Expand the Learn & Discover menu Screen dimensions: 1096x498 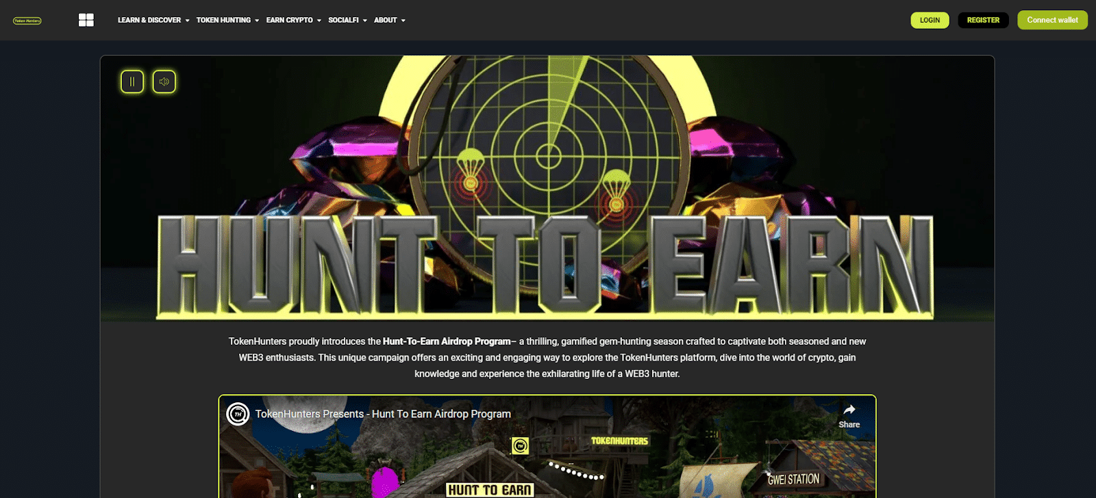tap(153, 21)
